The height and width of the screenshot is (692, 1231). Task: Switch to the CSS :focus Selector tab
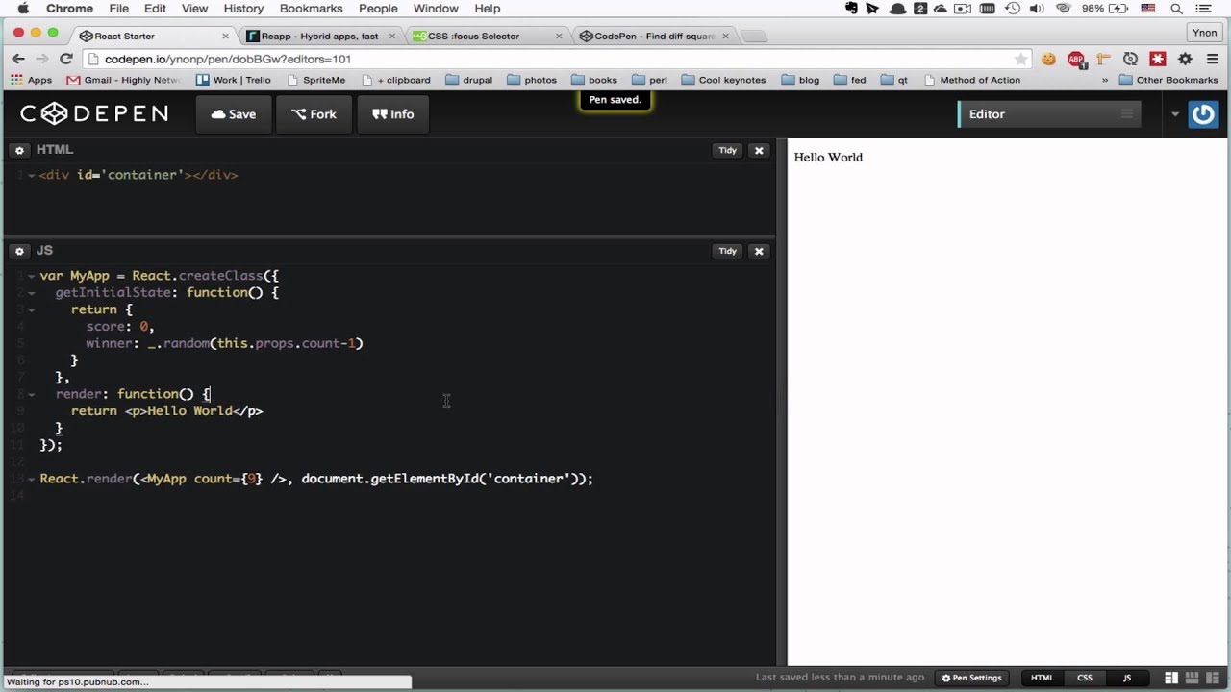tap(486, 37)
